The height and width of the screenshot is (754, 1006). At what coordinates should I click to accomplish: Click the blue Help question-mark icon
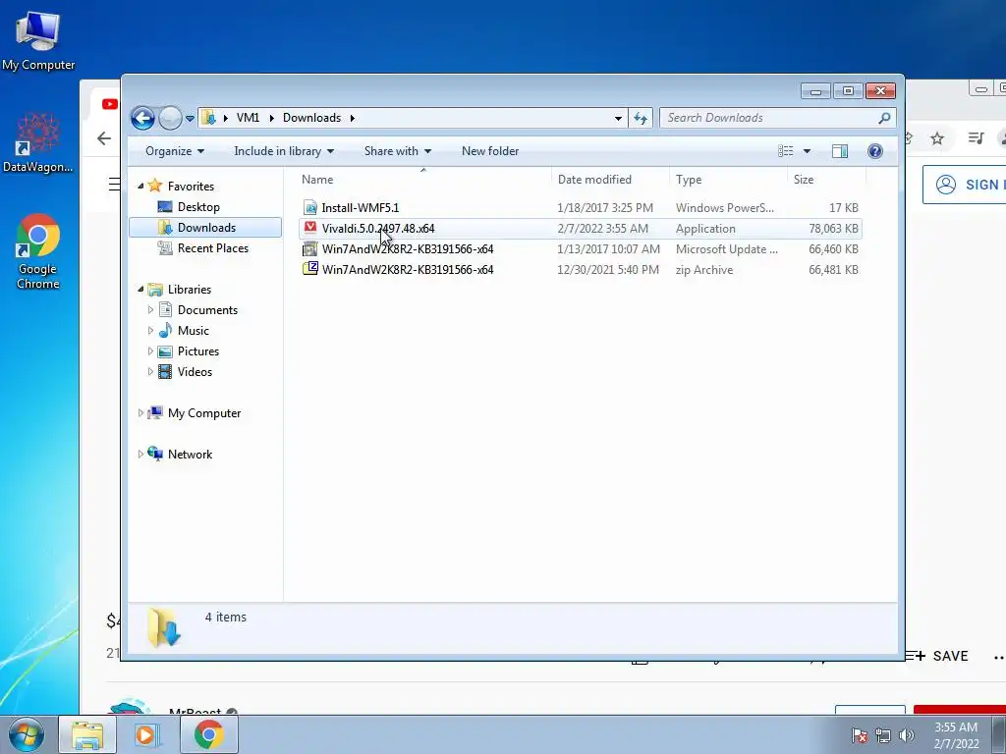[x=875, y=151]
